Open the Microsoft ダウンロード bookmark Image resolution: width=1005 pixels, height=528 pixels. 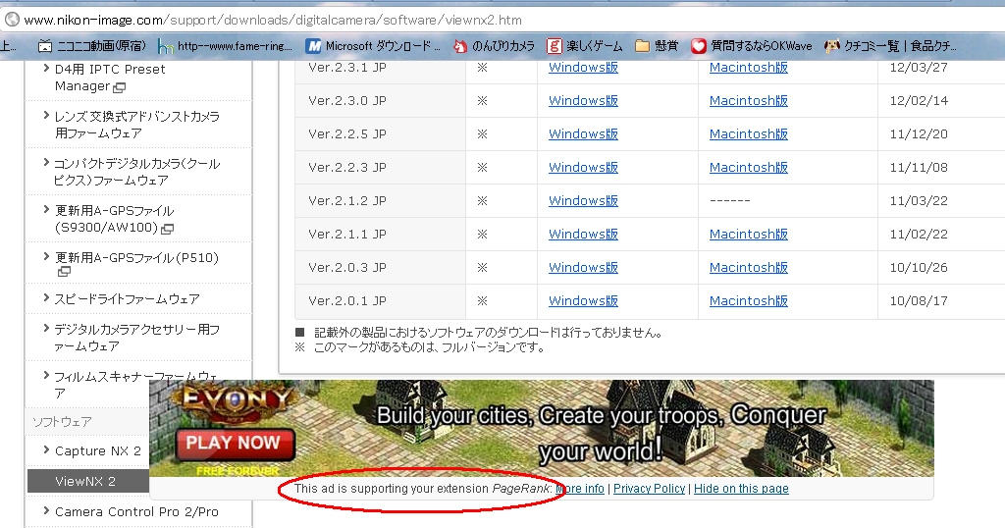pyautogui.click(x=373, y=46)
